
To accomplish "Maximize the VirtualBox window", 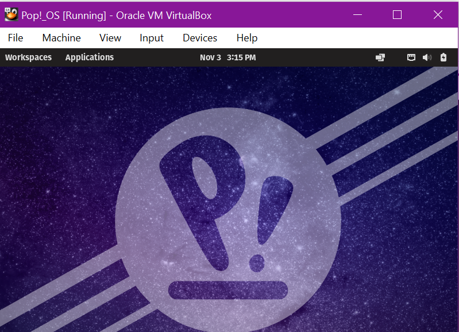I will click(397, 14).
